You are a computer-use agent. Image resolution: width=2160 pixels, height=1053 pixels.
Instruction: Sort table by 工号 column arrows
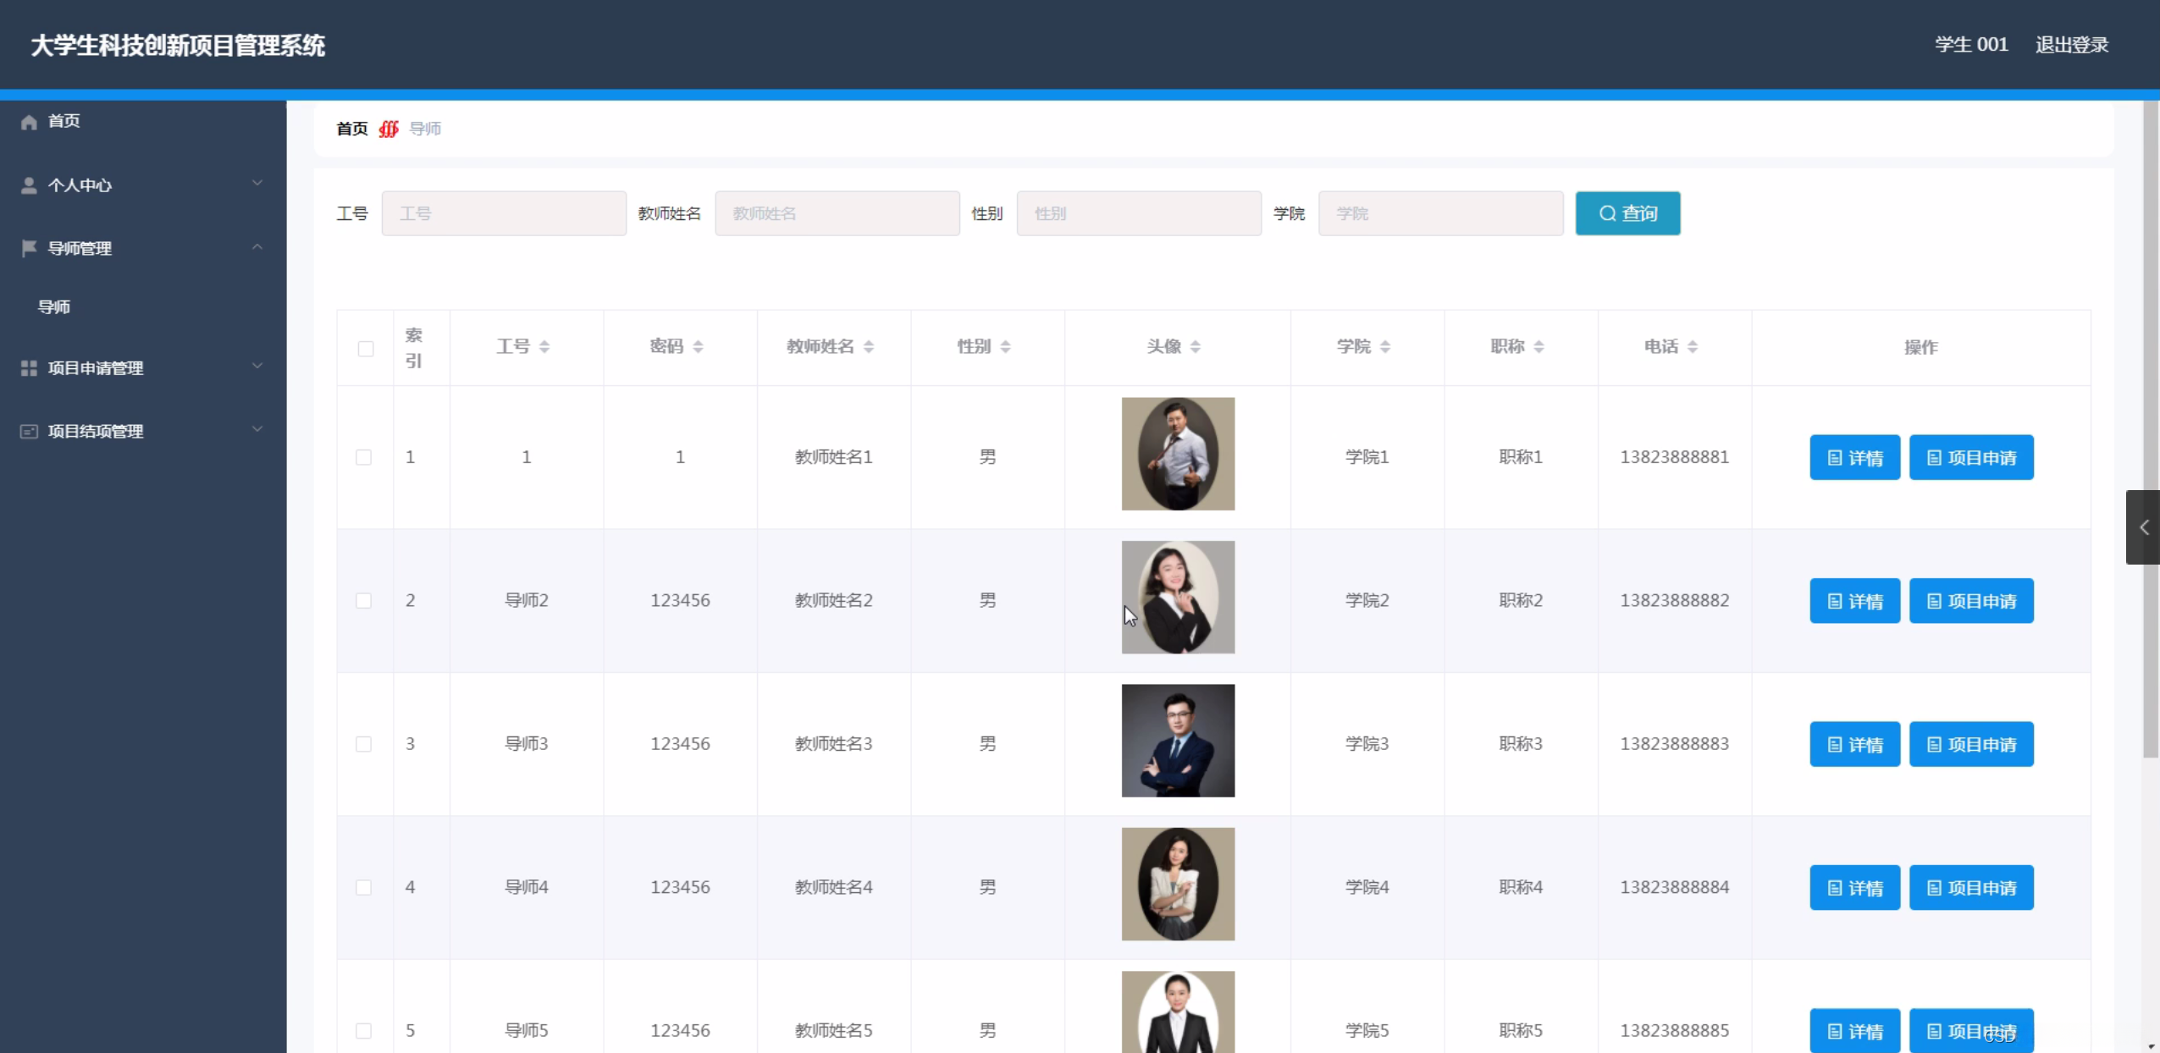tap(544, 347)
